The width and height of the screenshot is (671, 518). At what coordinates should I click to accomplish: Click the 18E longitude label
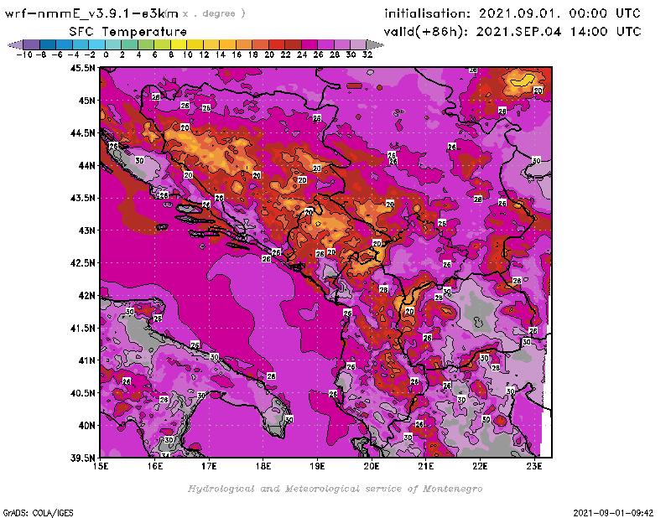(x=263, y=466)
